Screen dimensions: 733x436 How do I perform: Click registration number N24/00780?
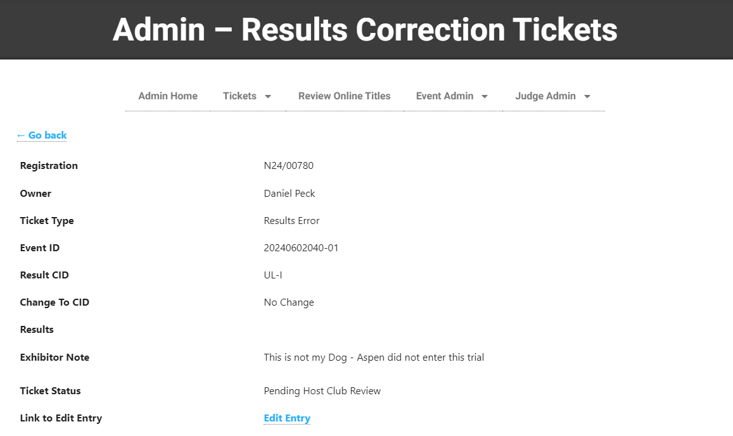(288, 166)
